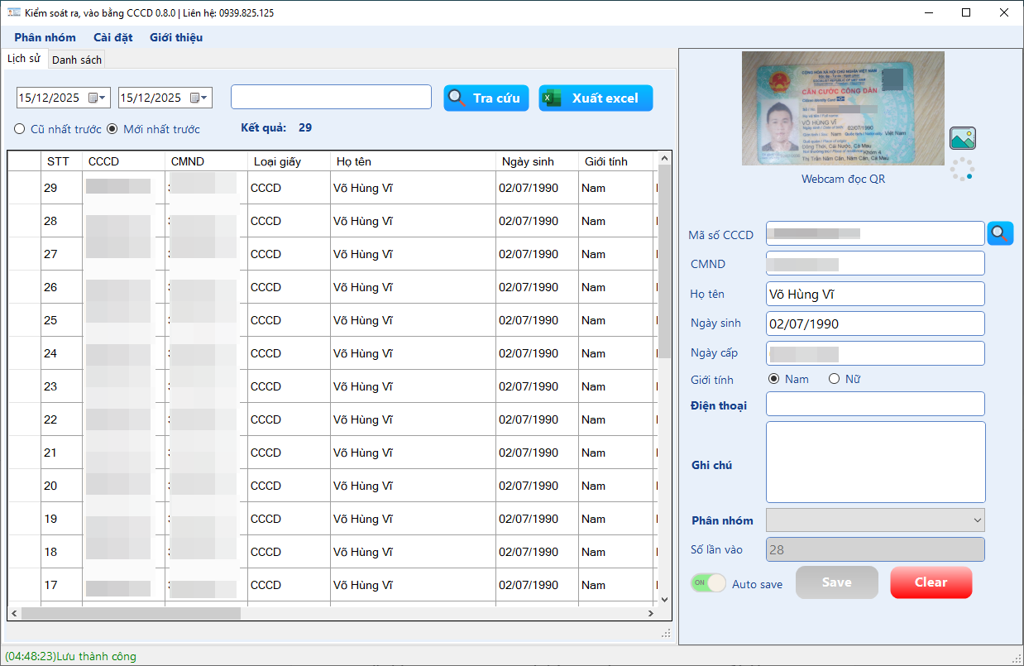
Task: Click the horizontal scrollbar of the table
Action: click(331, 614)
